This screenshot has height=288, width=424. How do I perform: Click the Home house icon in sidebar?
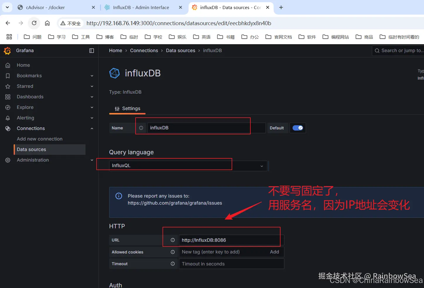coord(8,65)
